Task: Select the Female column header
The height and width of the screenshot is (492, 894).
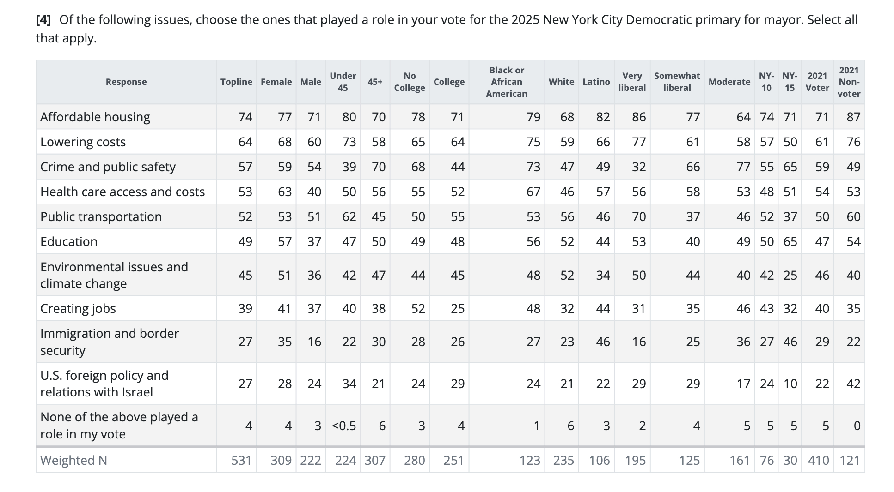Action: (276, 82)
